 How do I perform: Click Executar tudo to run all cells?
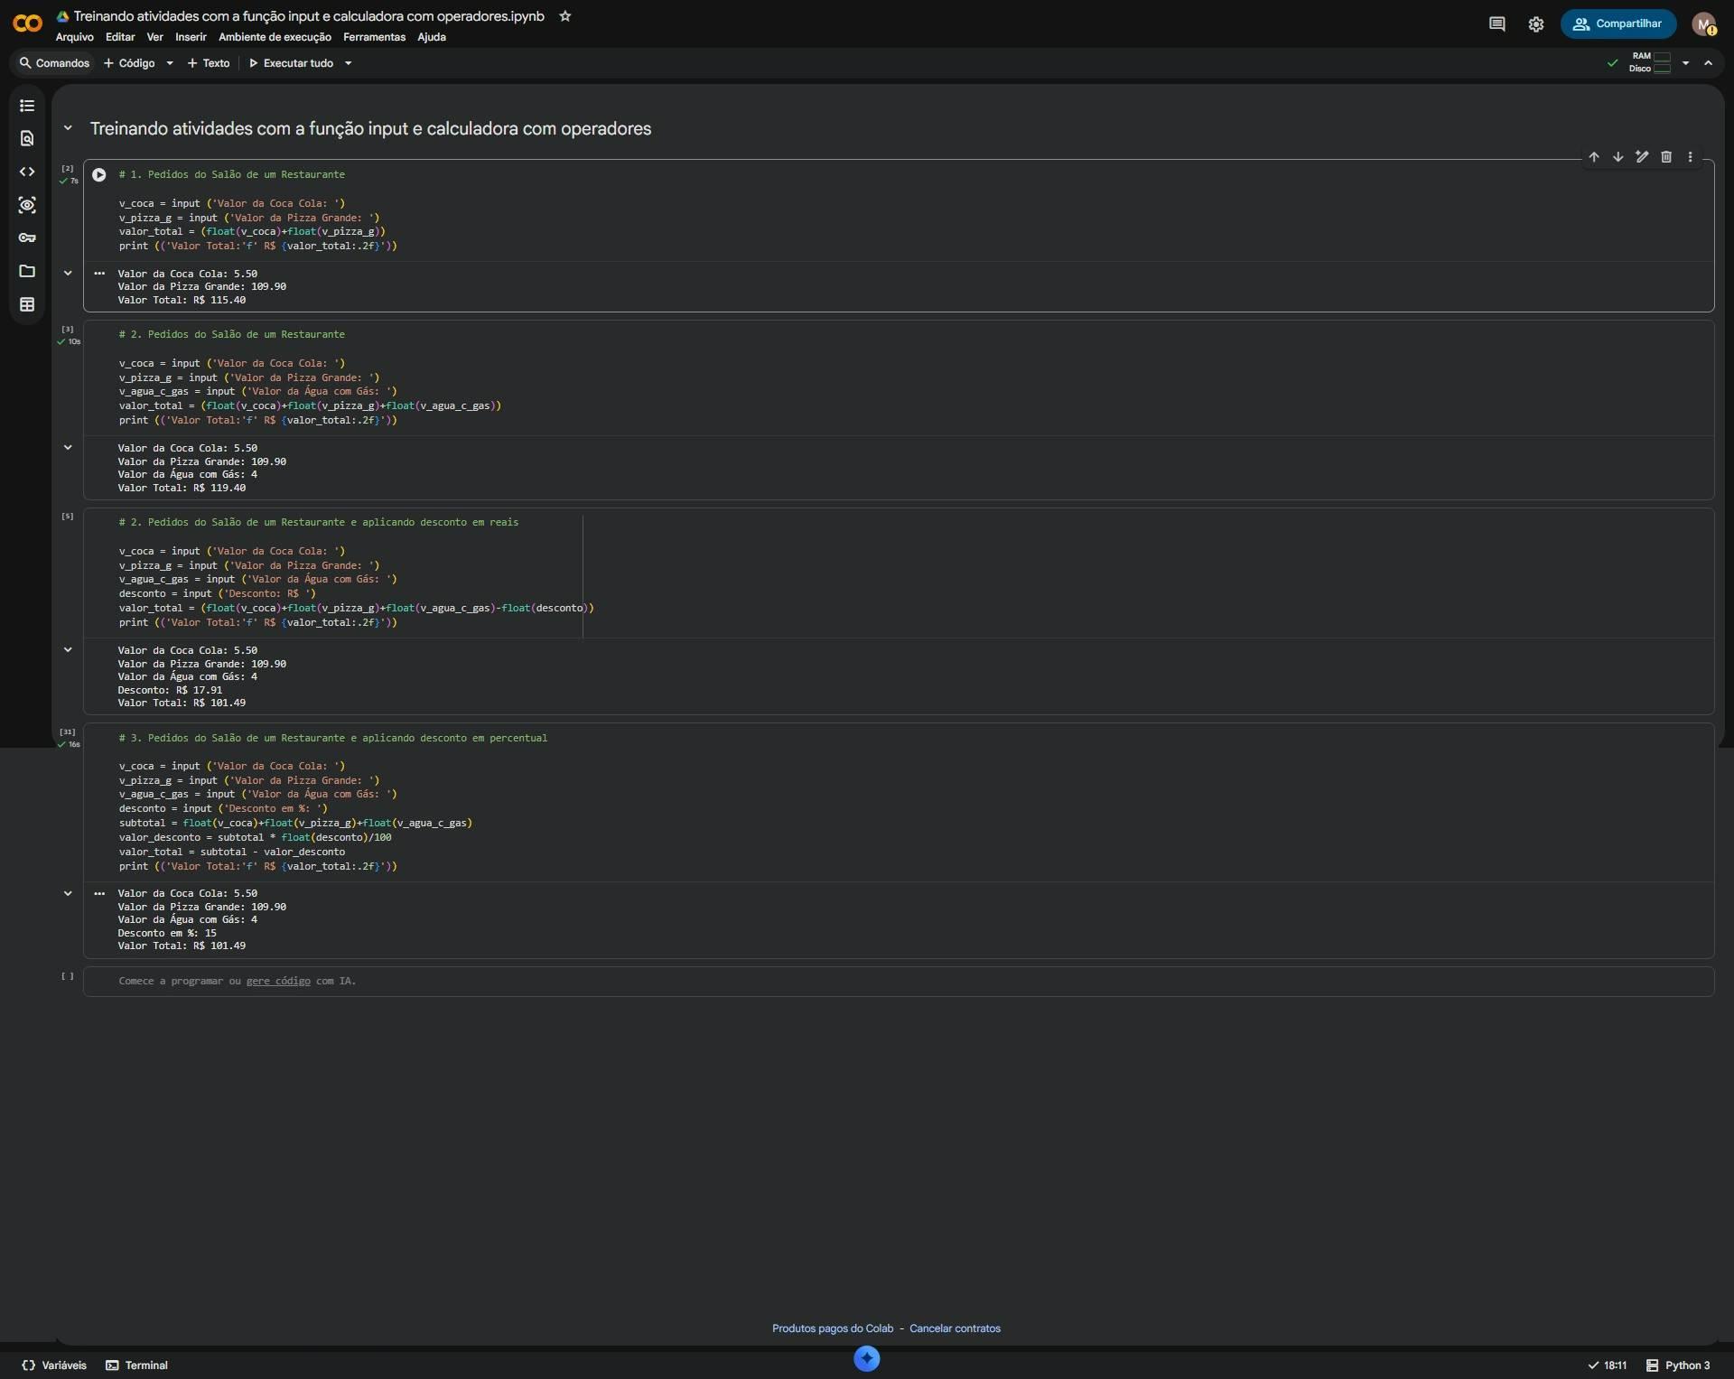[291, 63]
